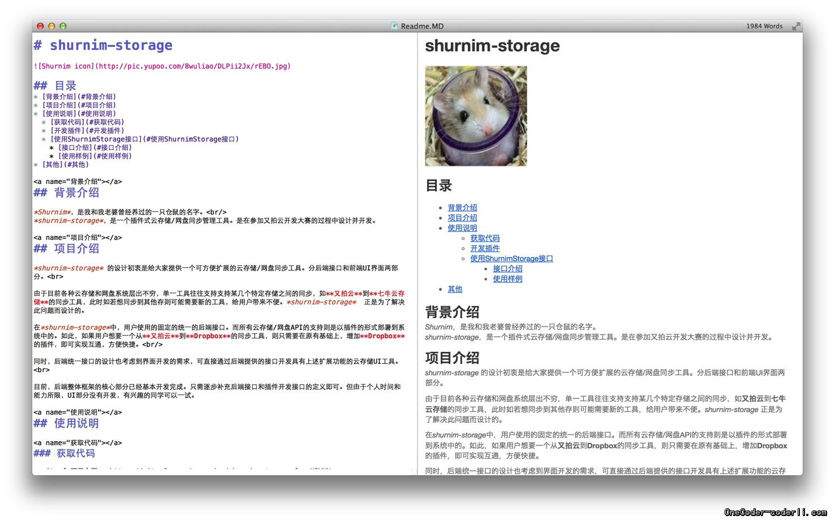Open the 项目介绍 link in preview contents
This screenshot has width=835, height=520.
tap(462, 218)
